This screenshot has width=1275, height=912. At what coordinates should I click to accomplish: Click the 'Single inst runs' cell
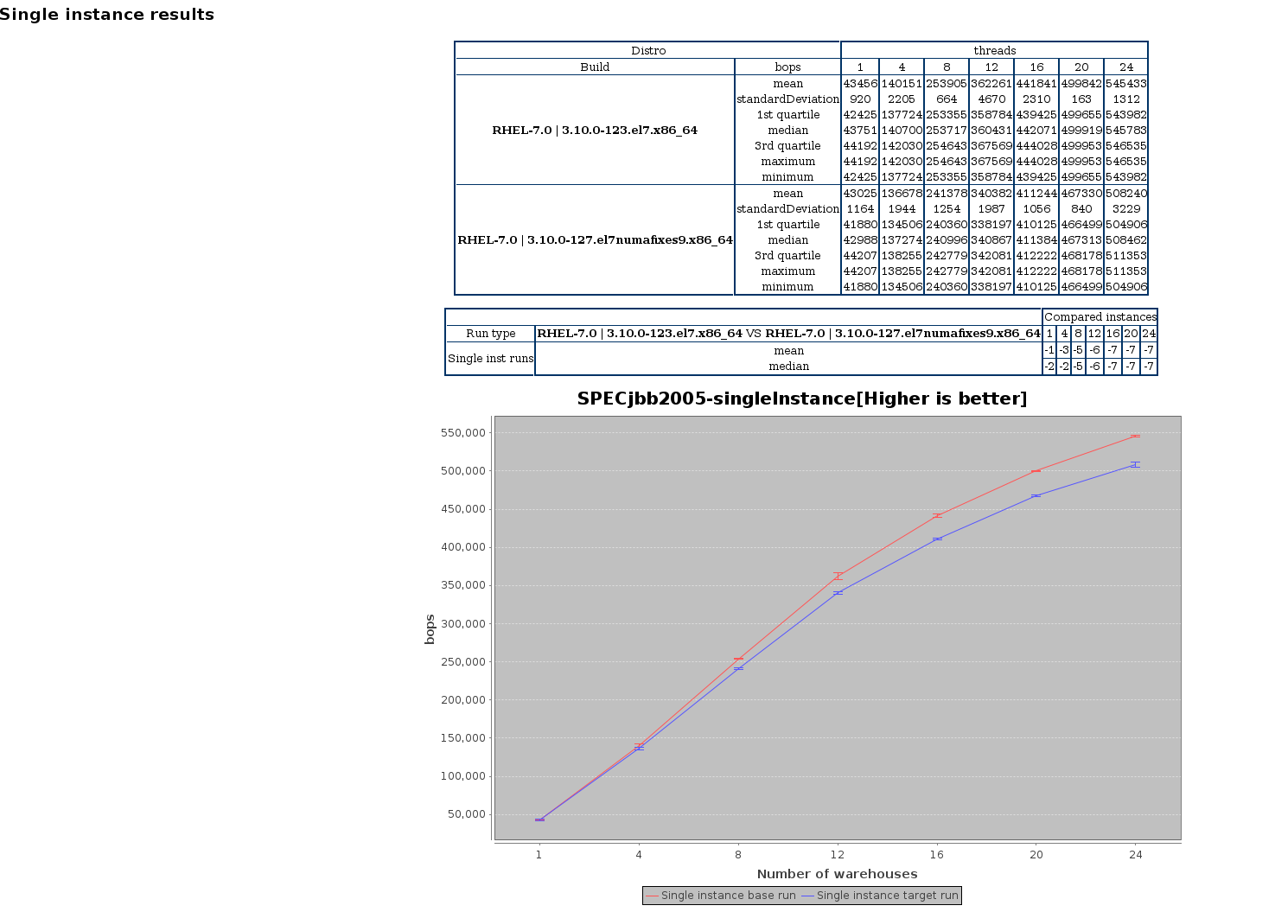click(490, 359)
